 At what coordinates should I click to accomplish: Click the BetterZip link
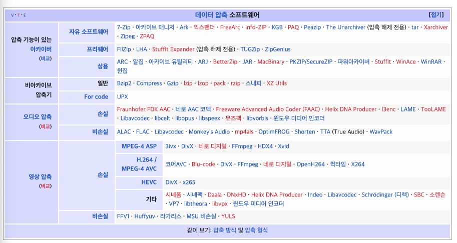(x=225, y=61)
